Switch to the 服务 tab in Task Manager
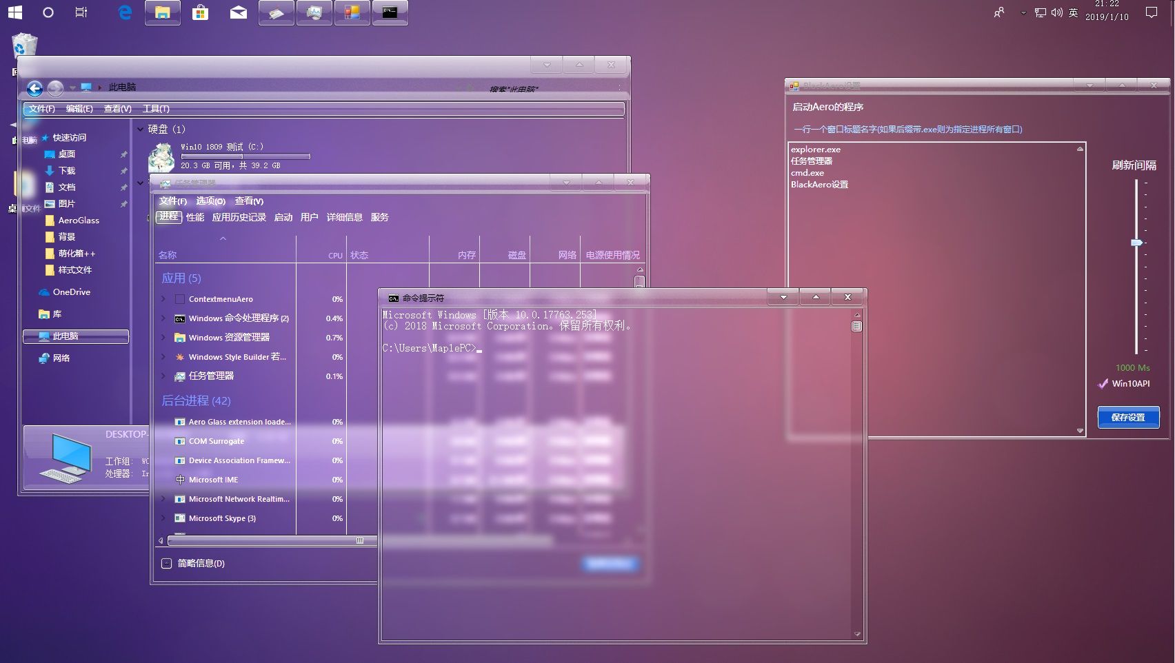 coord(380,217)
